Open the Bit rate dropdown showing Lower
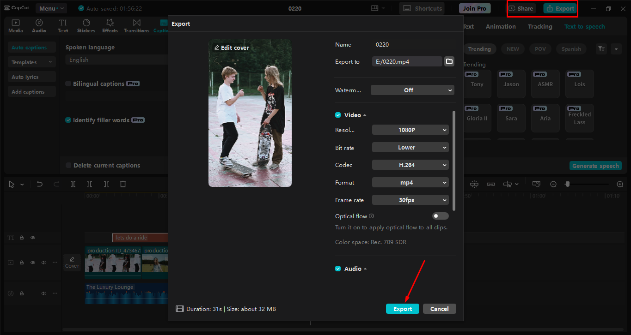This screenshot has height=335, width=631. [x=410, y=148]
